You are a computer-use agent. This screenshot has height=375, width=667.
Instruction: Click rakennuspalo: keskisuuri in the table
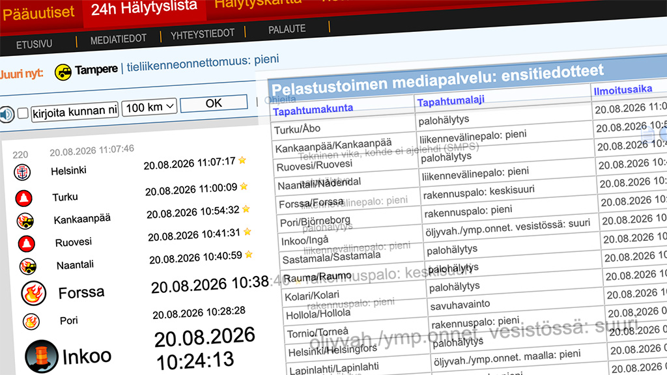pyautogui.click(x=479, y=193)
